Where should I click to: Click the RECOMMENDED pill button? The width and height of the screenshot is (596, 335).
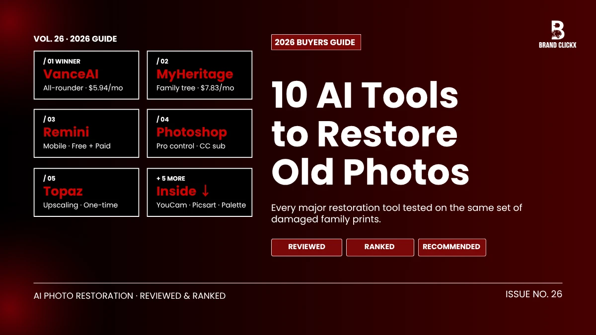coord(452,247)
